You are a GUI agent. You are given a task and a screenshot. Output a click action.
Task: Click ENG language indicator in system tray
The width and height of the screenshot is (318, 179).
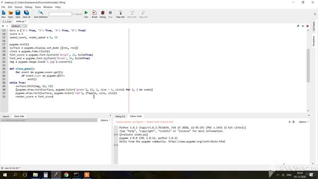pos(289,175)
